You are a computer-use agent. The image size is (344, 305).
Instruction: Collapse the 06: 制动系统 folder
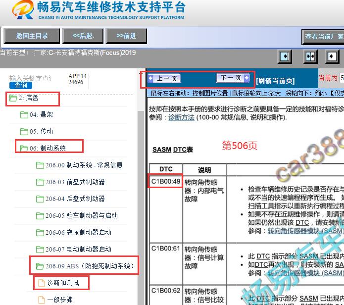pos(48,149)
